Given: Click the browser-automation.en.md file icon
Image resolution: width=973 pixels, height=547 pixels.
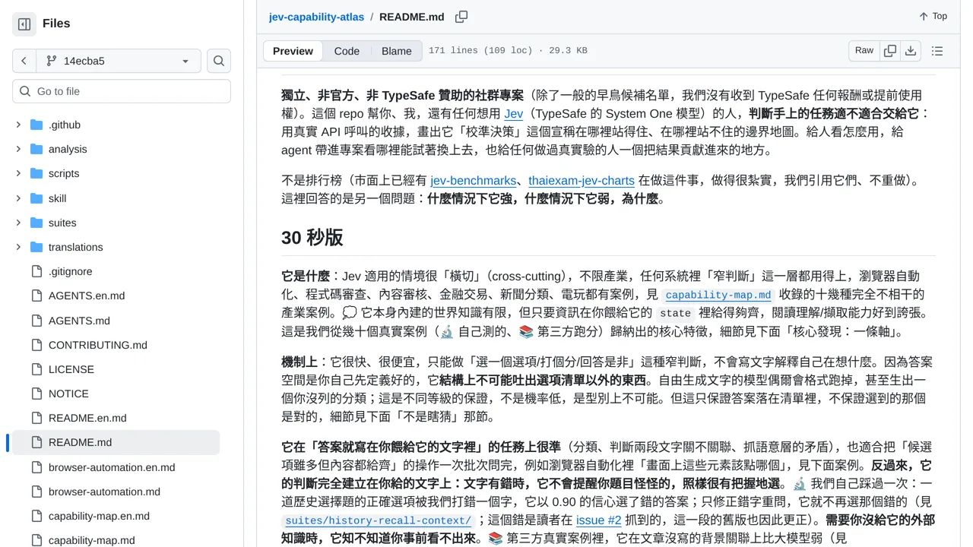Looking at the screenshot, I should (36, 467).
